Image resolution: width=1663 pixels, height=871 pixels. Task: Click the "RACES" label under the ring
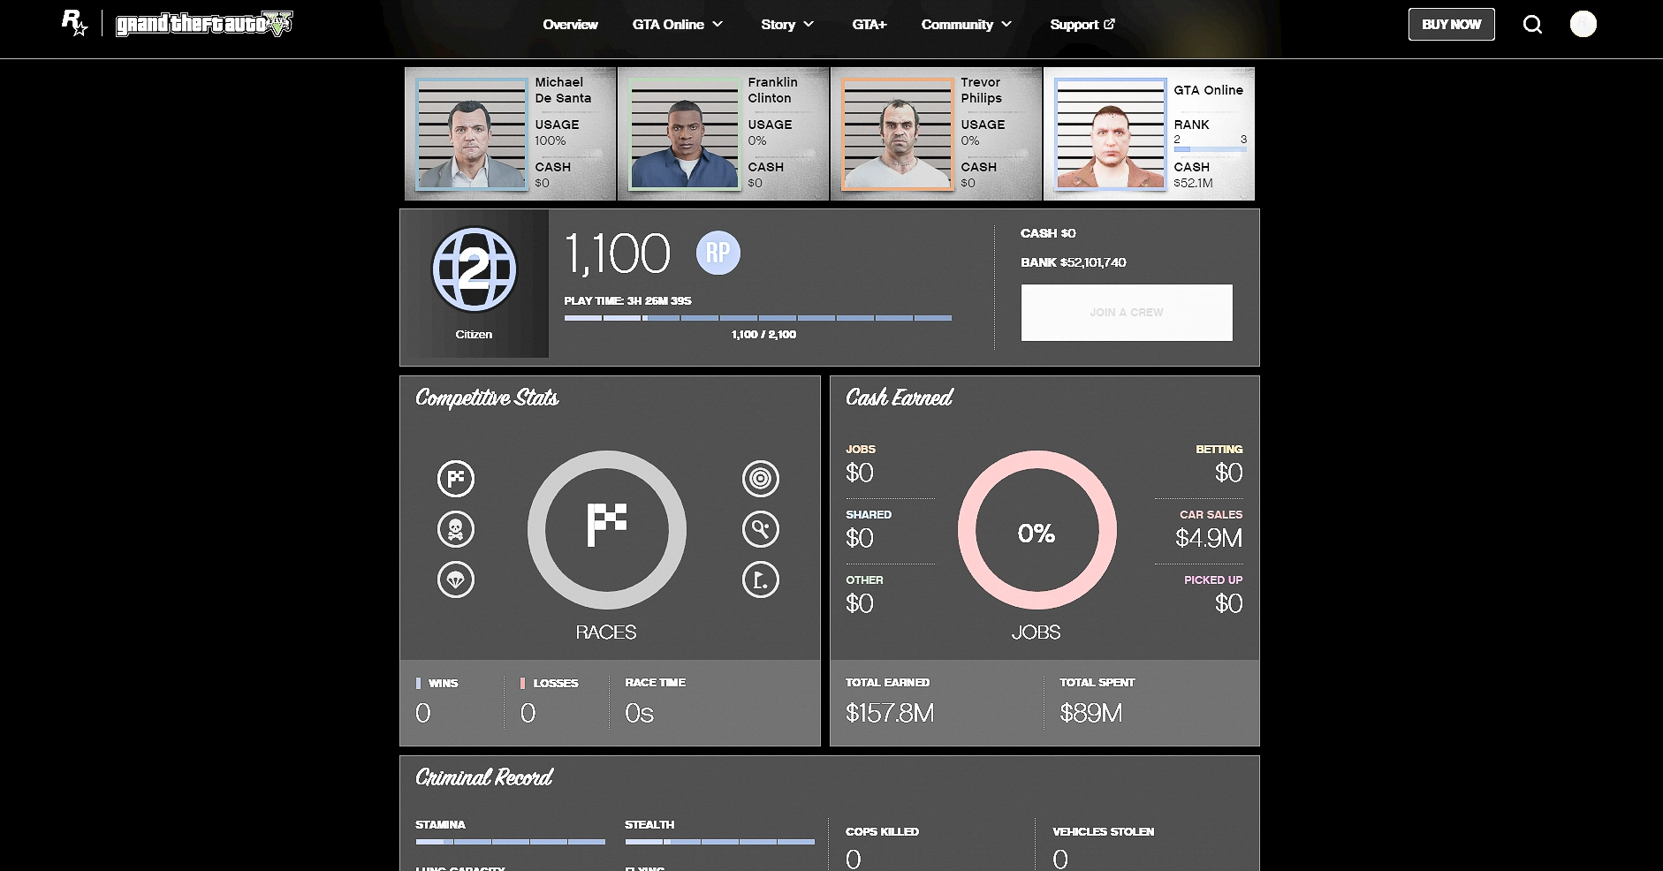(606, 632)
